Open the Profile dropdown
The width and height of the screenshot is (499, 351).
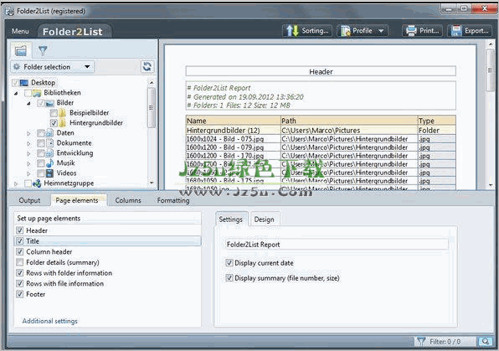click(363, 31)
